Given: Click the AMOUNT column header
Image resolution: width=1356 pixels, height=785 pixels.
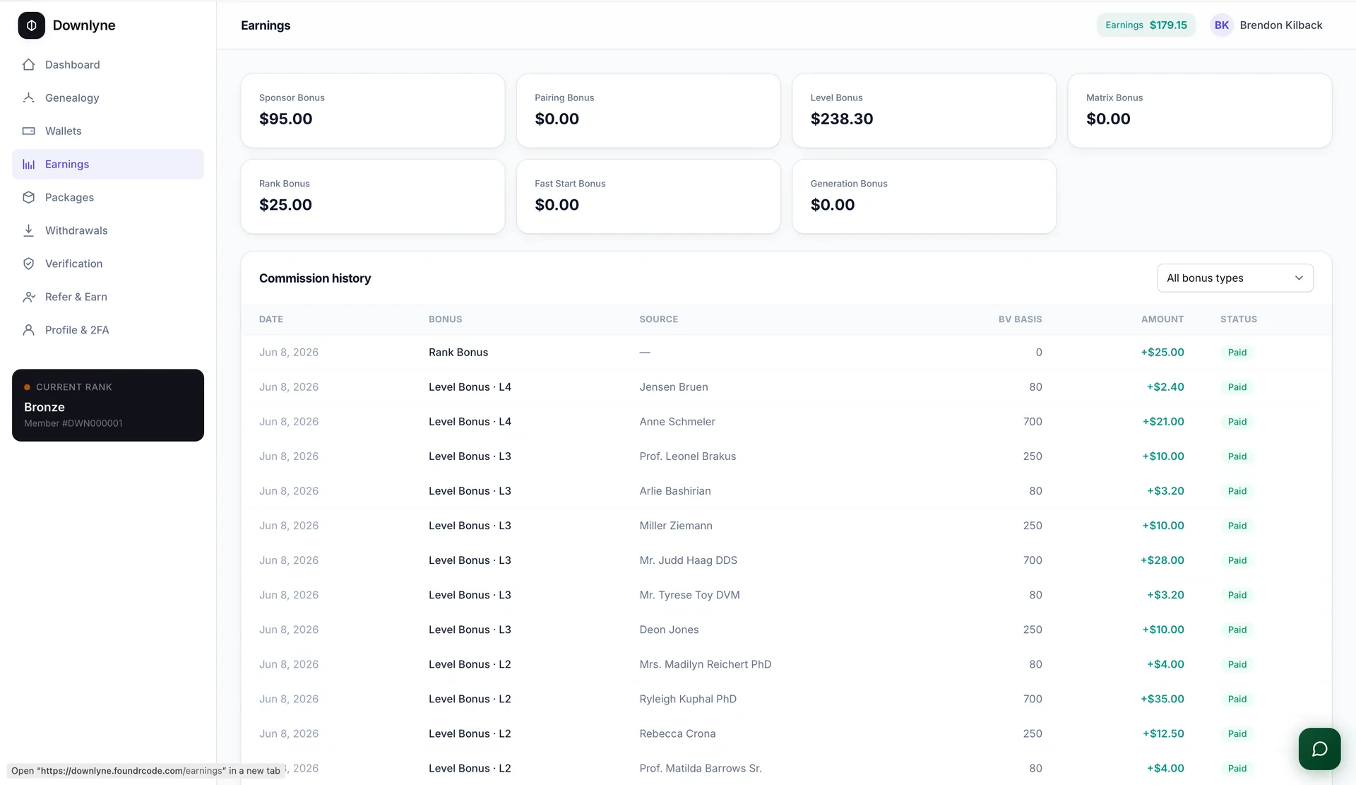Looking at the screenshot, I should click(x=1162, y=319).
